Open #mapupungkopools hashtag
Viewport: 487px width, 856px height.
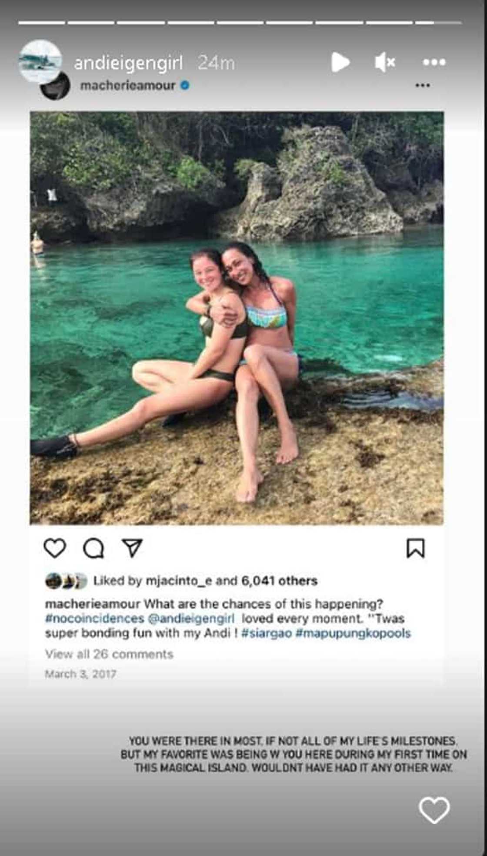(353, 633)
